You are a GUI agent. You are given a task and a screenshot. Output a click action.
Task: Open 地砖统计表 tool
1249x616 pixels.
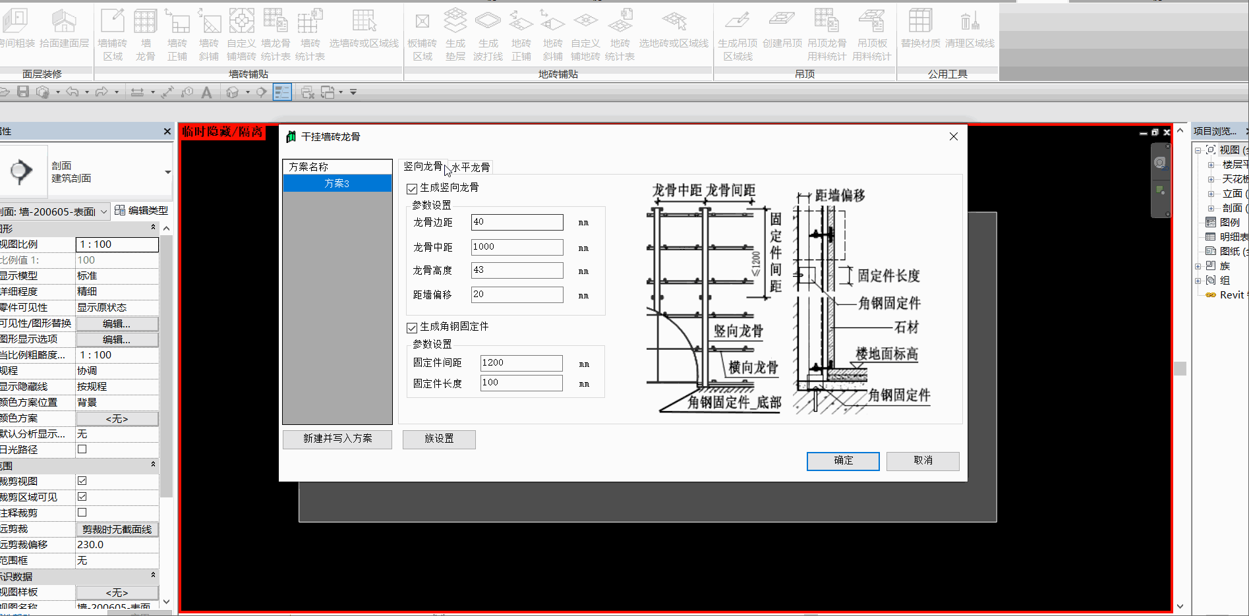pos(620,35)
